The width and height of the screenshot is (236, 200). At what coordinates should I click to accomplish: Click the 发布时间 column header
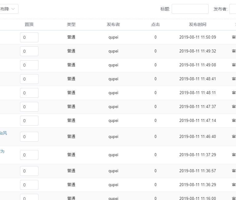[x=198, y=24]
